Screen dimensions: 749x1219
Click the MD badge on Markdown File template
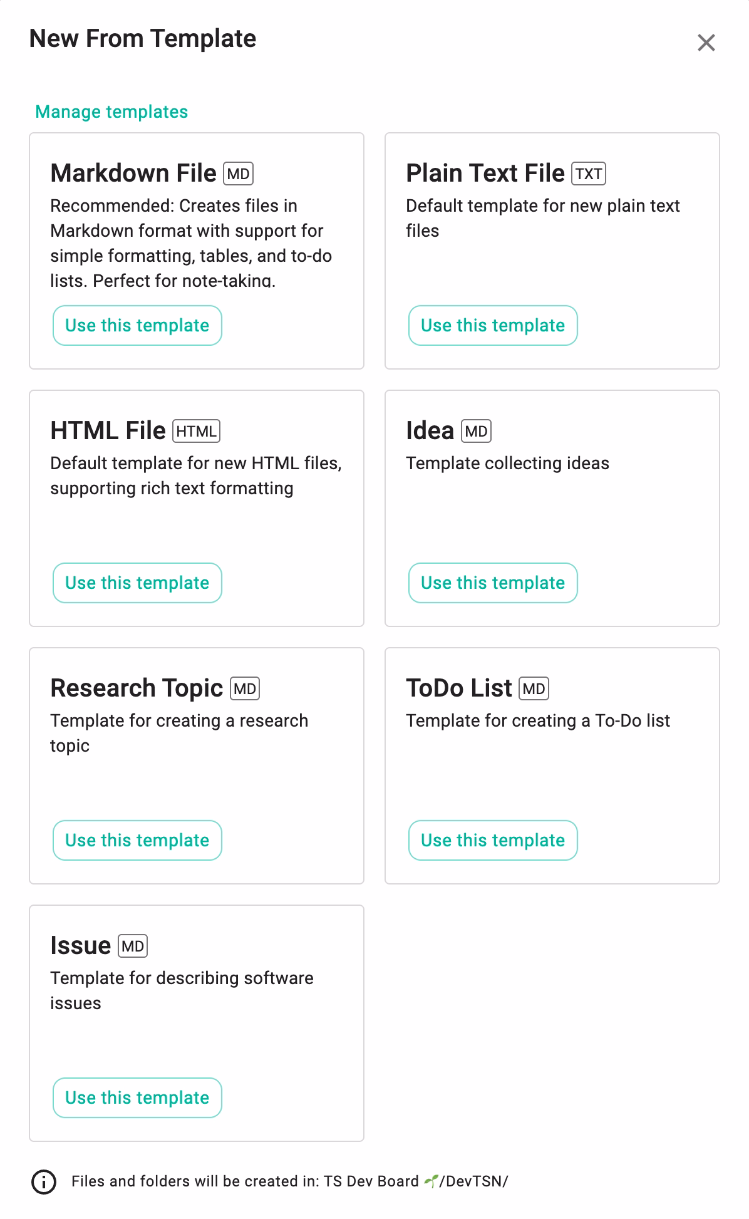pyautogui.click(x=238, y=174)
